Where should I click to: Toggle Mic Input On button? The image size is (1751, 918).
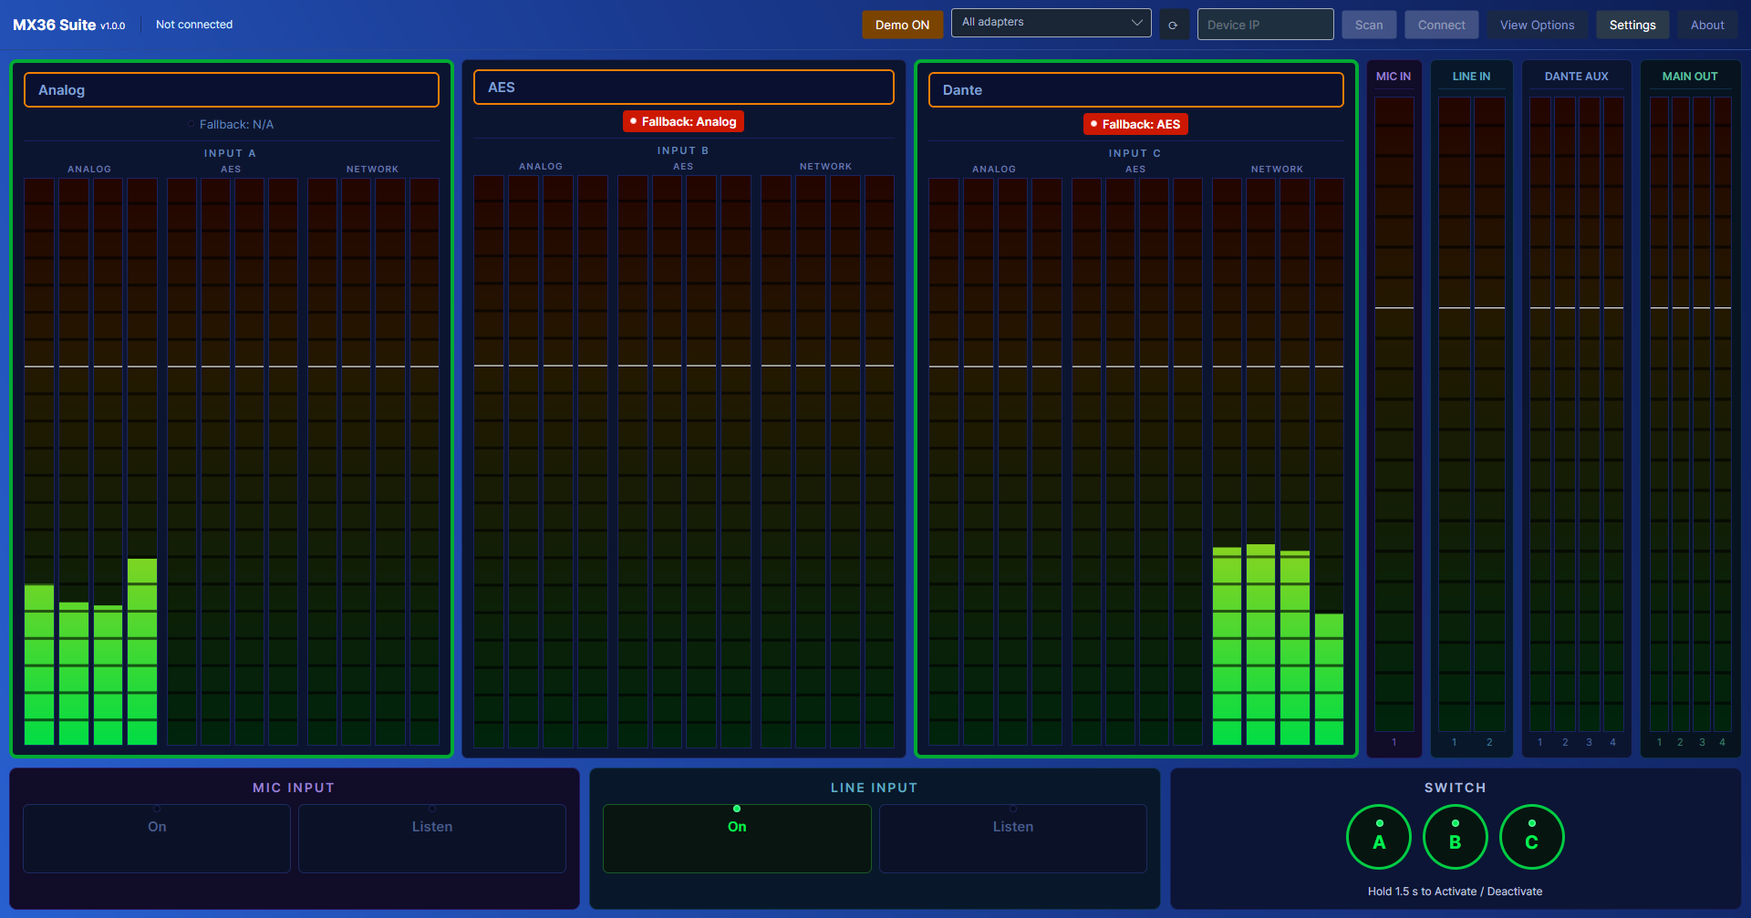pos(157,839)
